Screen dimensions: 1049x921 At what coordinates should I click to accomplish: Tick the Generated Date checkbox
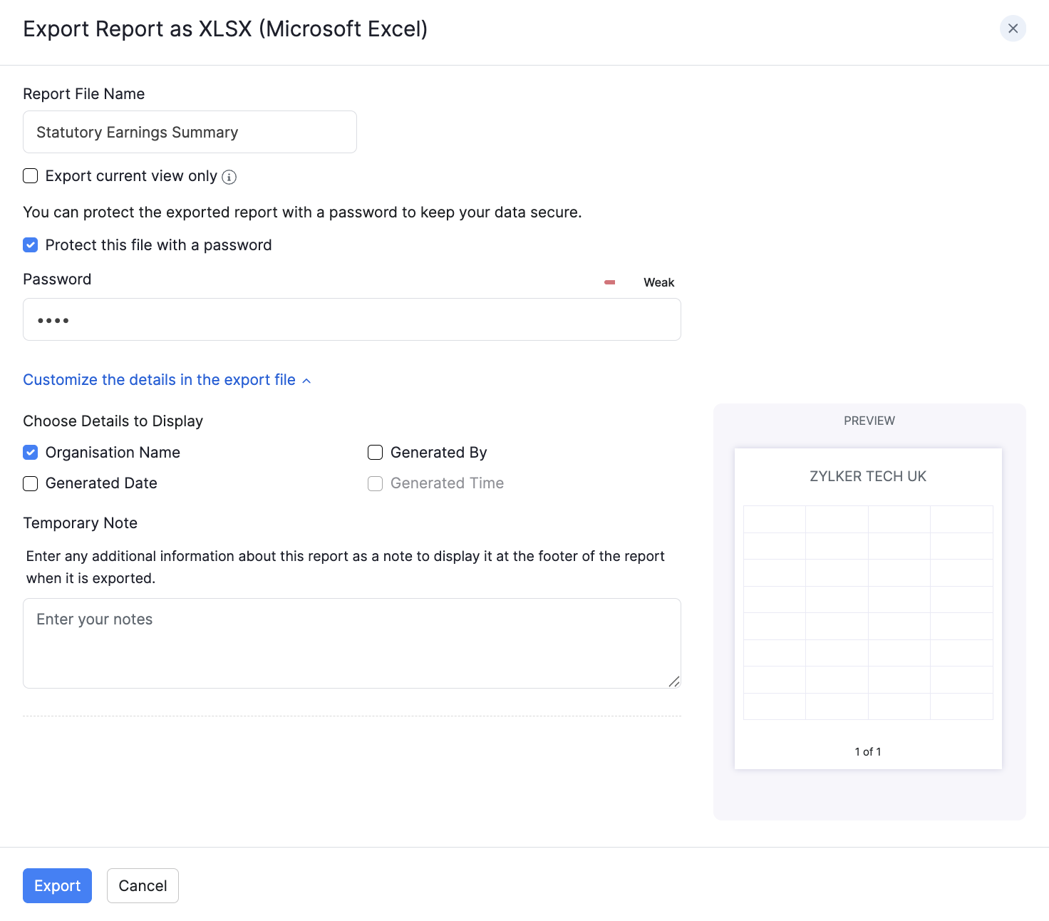click(x=31, y=483)
